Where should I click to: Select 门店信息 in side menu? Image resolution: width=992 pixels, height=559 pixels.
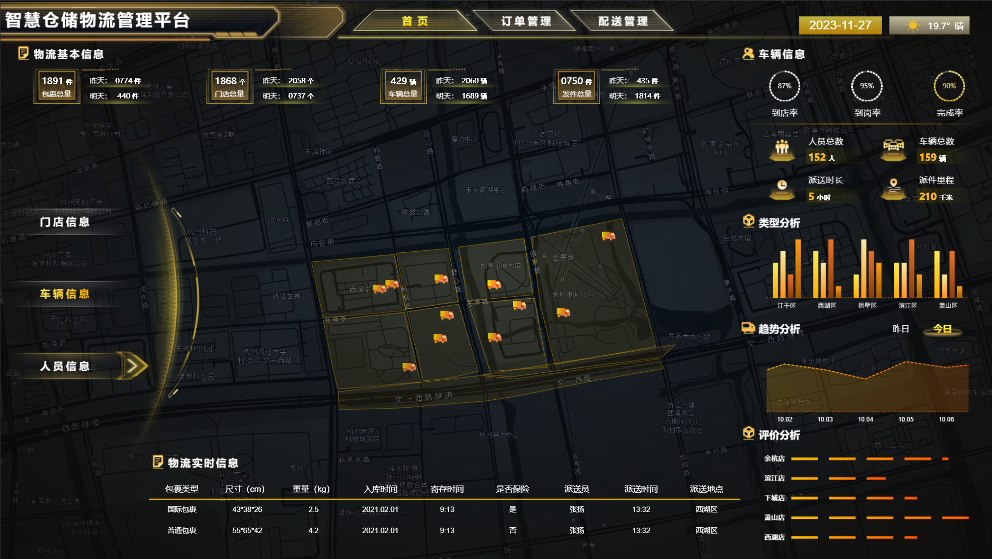65,222
